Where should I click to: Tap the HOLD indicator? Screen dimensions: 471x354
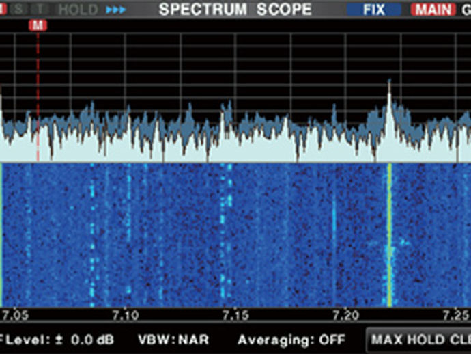pos(78,10)
